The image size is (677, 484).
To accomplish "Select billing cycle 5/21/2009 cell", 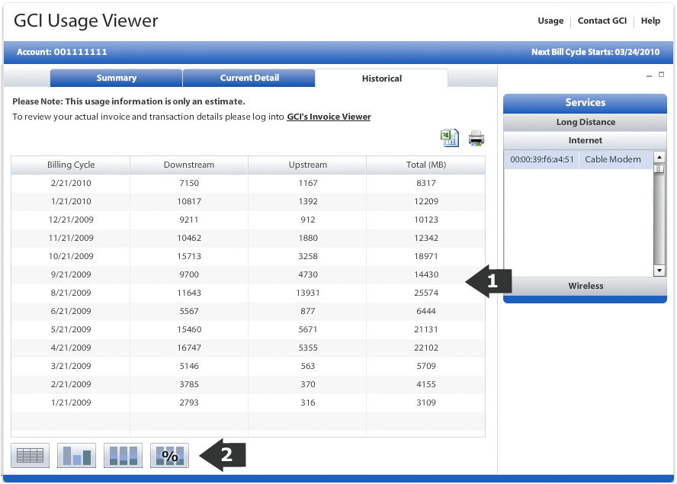I will (x=70, y=329).
